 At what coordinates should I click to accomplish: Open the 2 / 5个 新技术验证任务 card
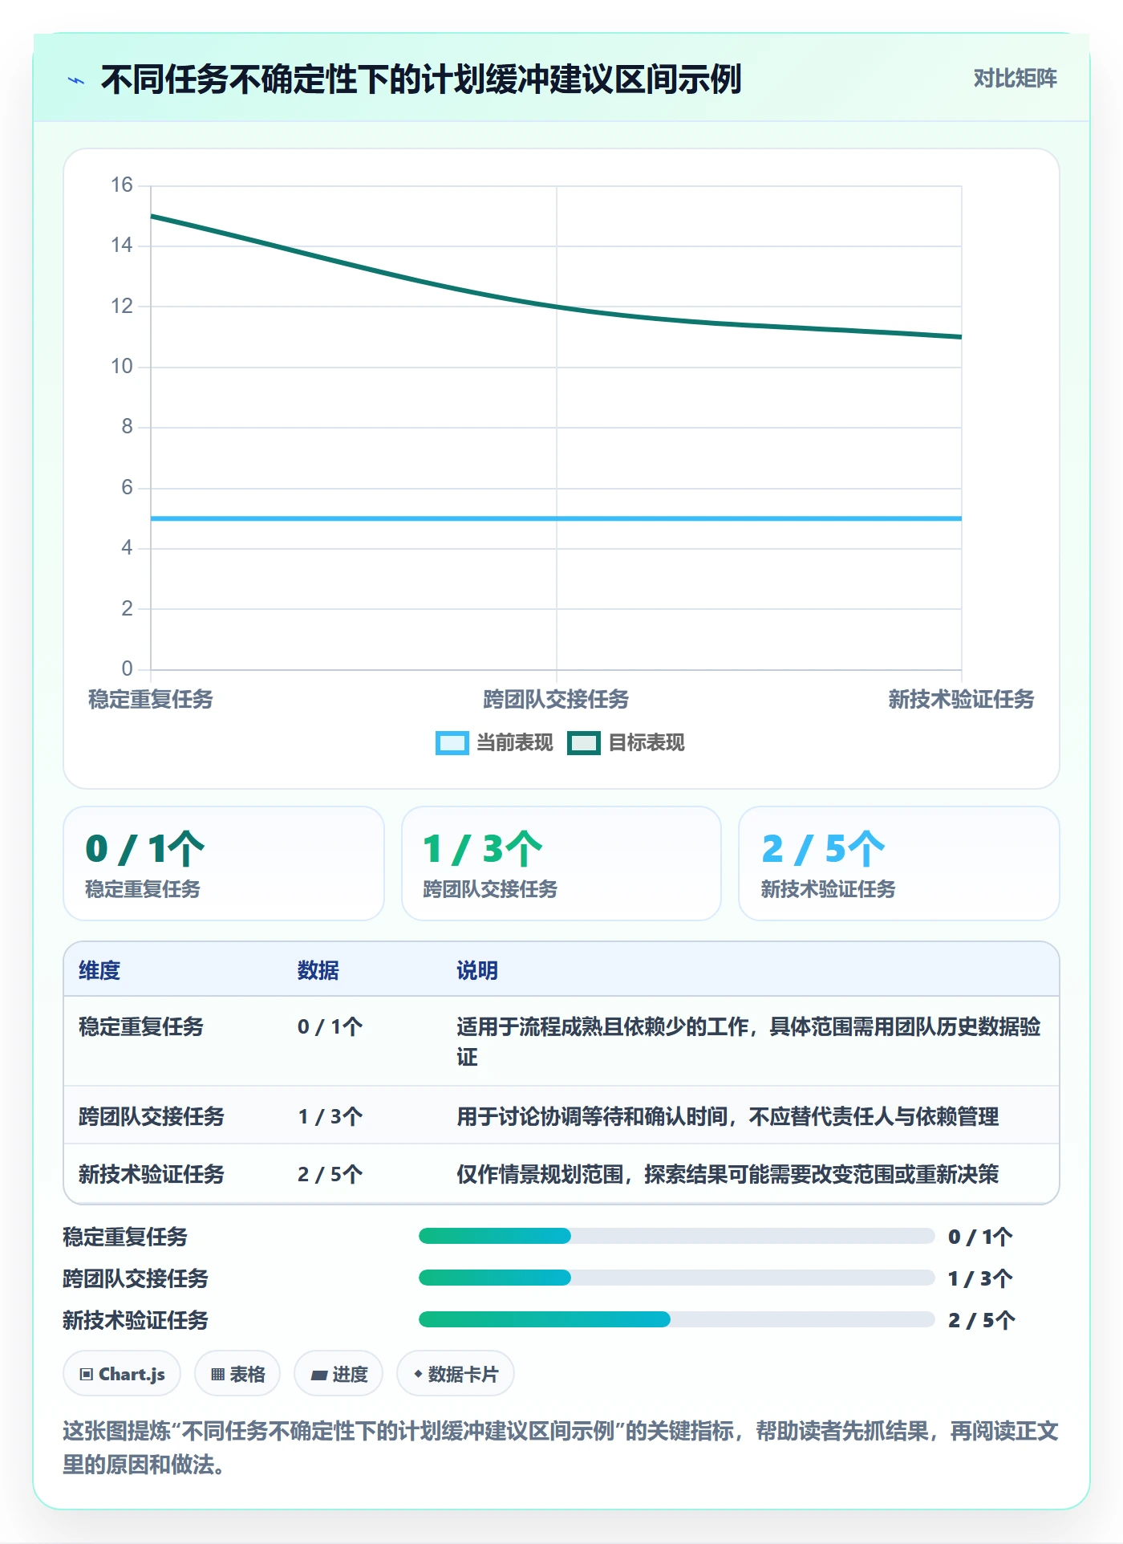[x=899, y=863]
